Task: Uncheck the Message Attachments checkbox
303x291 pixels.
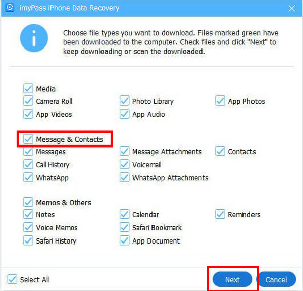Action: point(124,151)
